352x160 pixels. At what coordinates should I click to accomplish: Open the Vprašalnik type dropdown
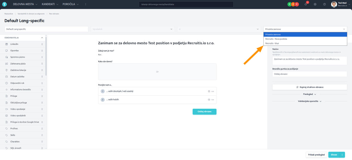(x=132, y=29)
